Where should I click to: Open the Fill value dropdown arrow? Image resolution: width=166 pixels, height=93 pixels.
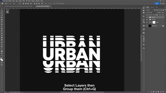pyautogui.click(x=165, y=15)
